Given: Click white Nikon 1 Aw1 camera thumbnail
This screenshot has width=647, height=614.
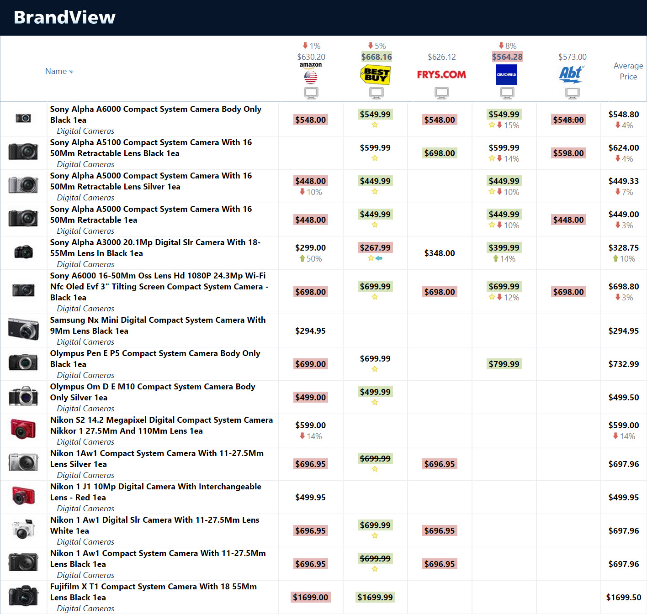Looking at the screenshot, I should pos(23,529).
